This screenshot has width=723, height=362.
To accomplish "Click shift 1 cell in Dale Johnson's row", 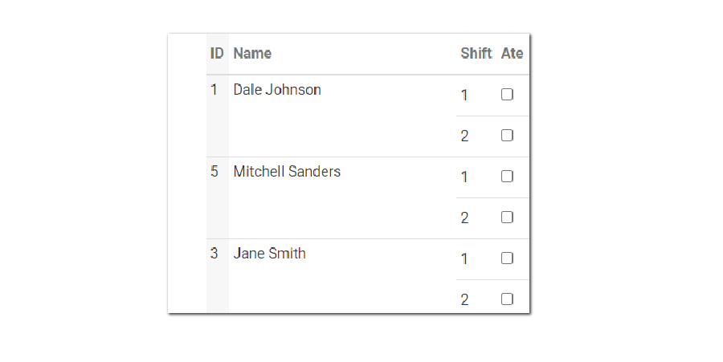I will [x=464, y=96].
